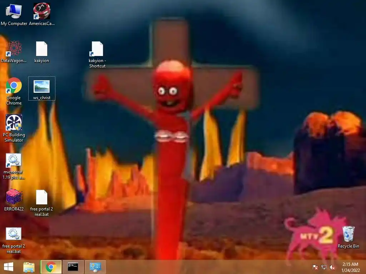The width and height of the screenshot is (366, 274).
Task: Select the PC Building Simulator shortcut
Action: [x=14, y=128]
